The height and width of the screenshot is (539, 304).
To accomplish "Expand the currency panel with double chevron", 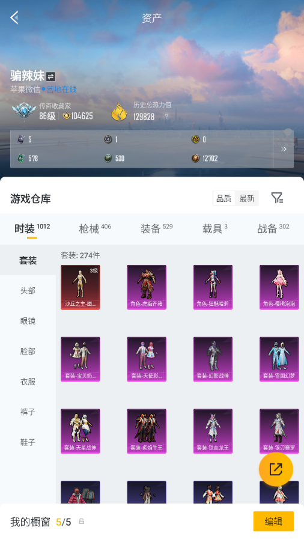I will coord(284,149).
